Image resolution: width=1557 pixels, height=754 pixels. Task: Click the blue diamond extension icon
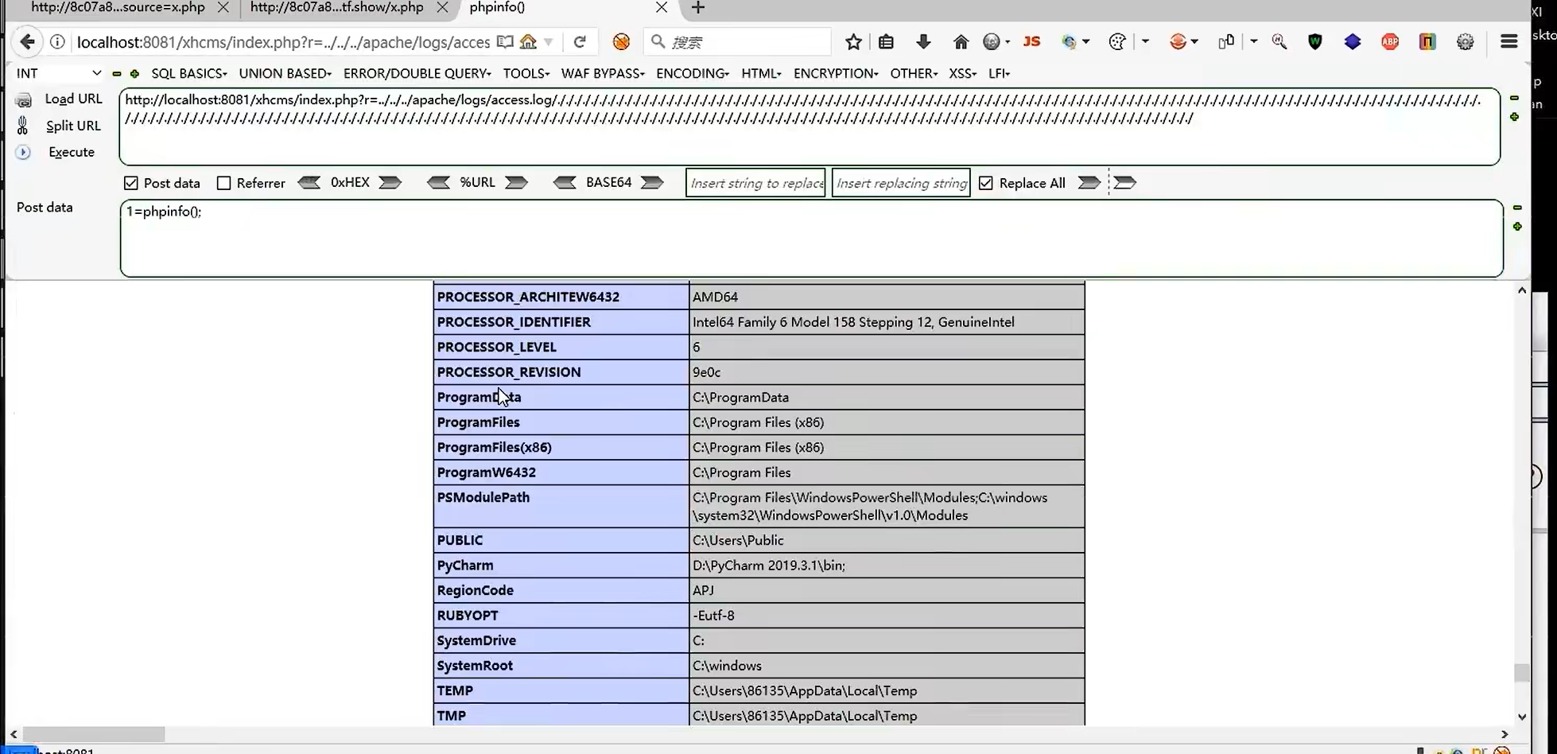point(1353,41)
